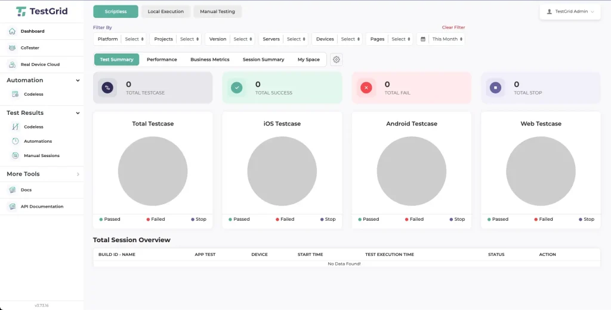Open the Pages Select dropdown
This screenshot has width=611, height=310.
[x=401, y=39]
